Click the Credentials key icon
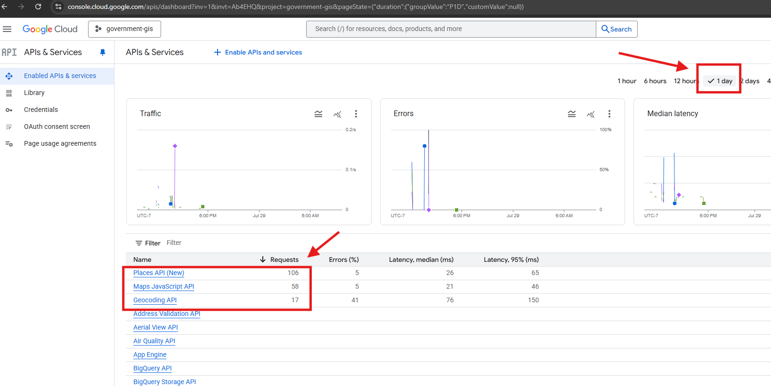This screenshot has height=386, width=771. pyautogui.click(x=9, y=110)
